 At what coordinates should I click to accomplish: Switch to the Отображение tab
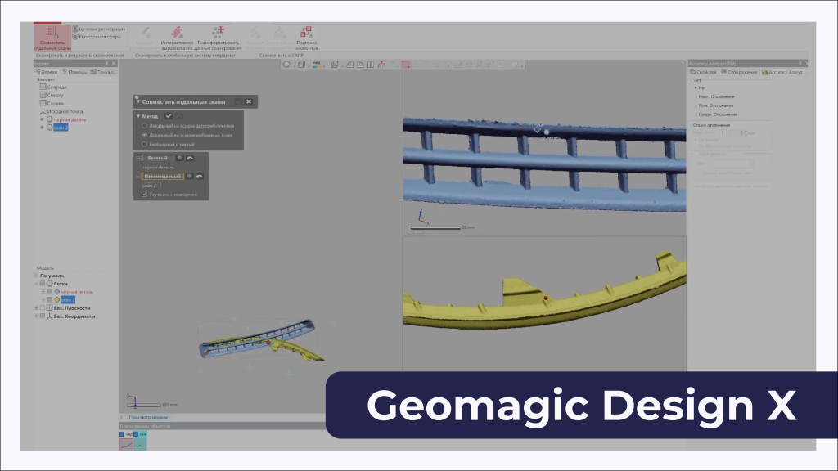(x=737, y=72)
